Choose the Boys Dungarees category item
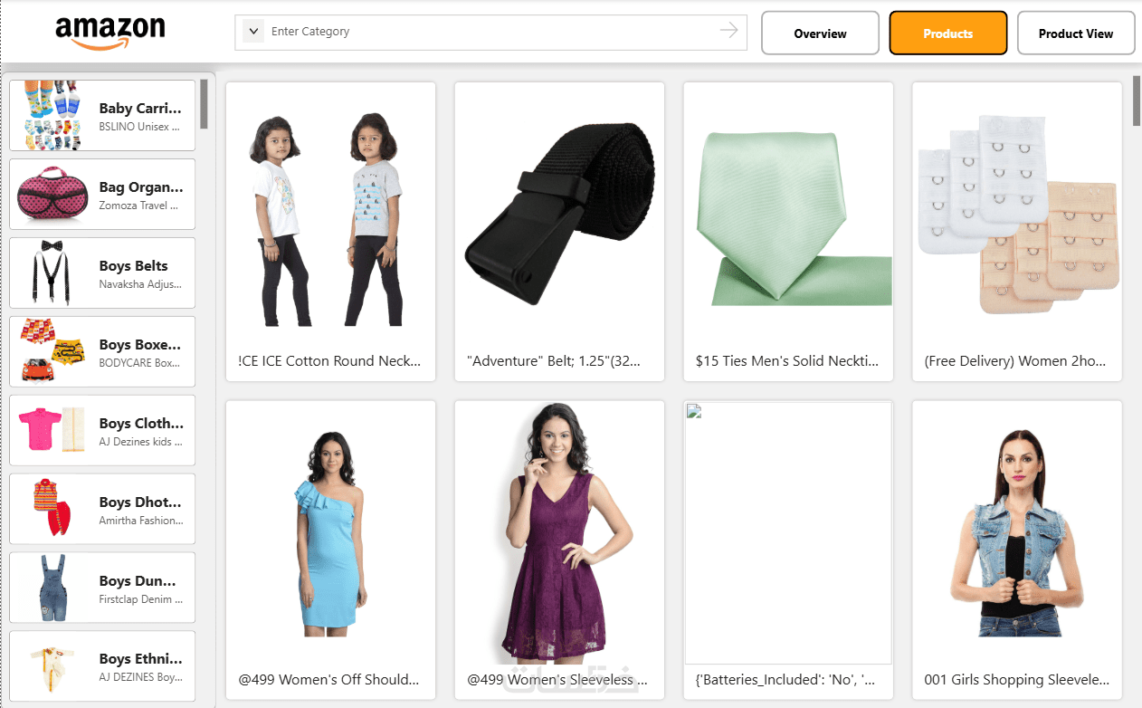This screenshot has width=1142, height=708. (x=102, y=588)
